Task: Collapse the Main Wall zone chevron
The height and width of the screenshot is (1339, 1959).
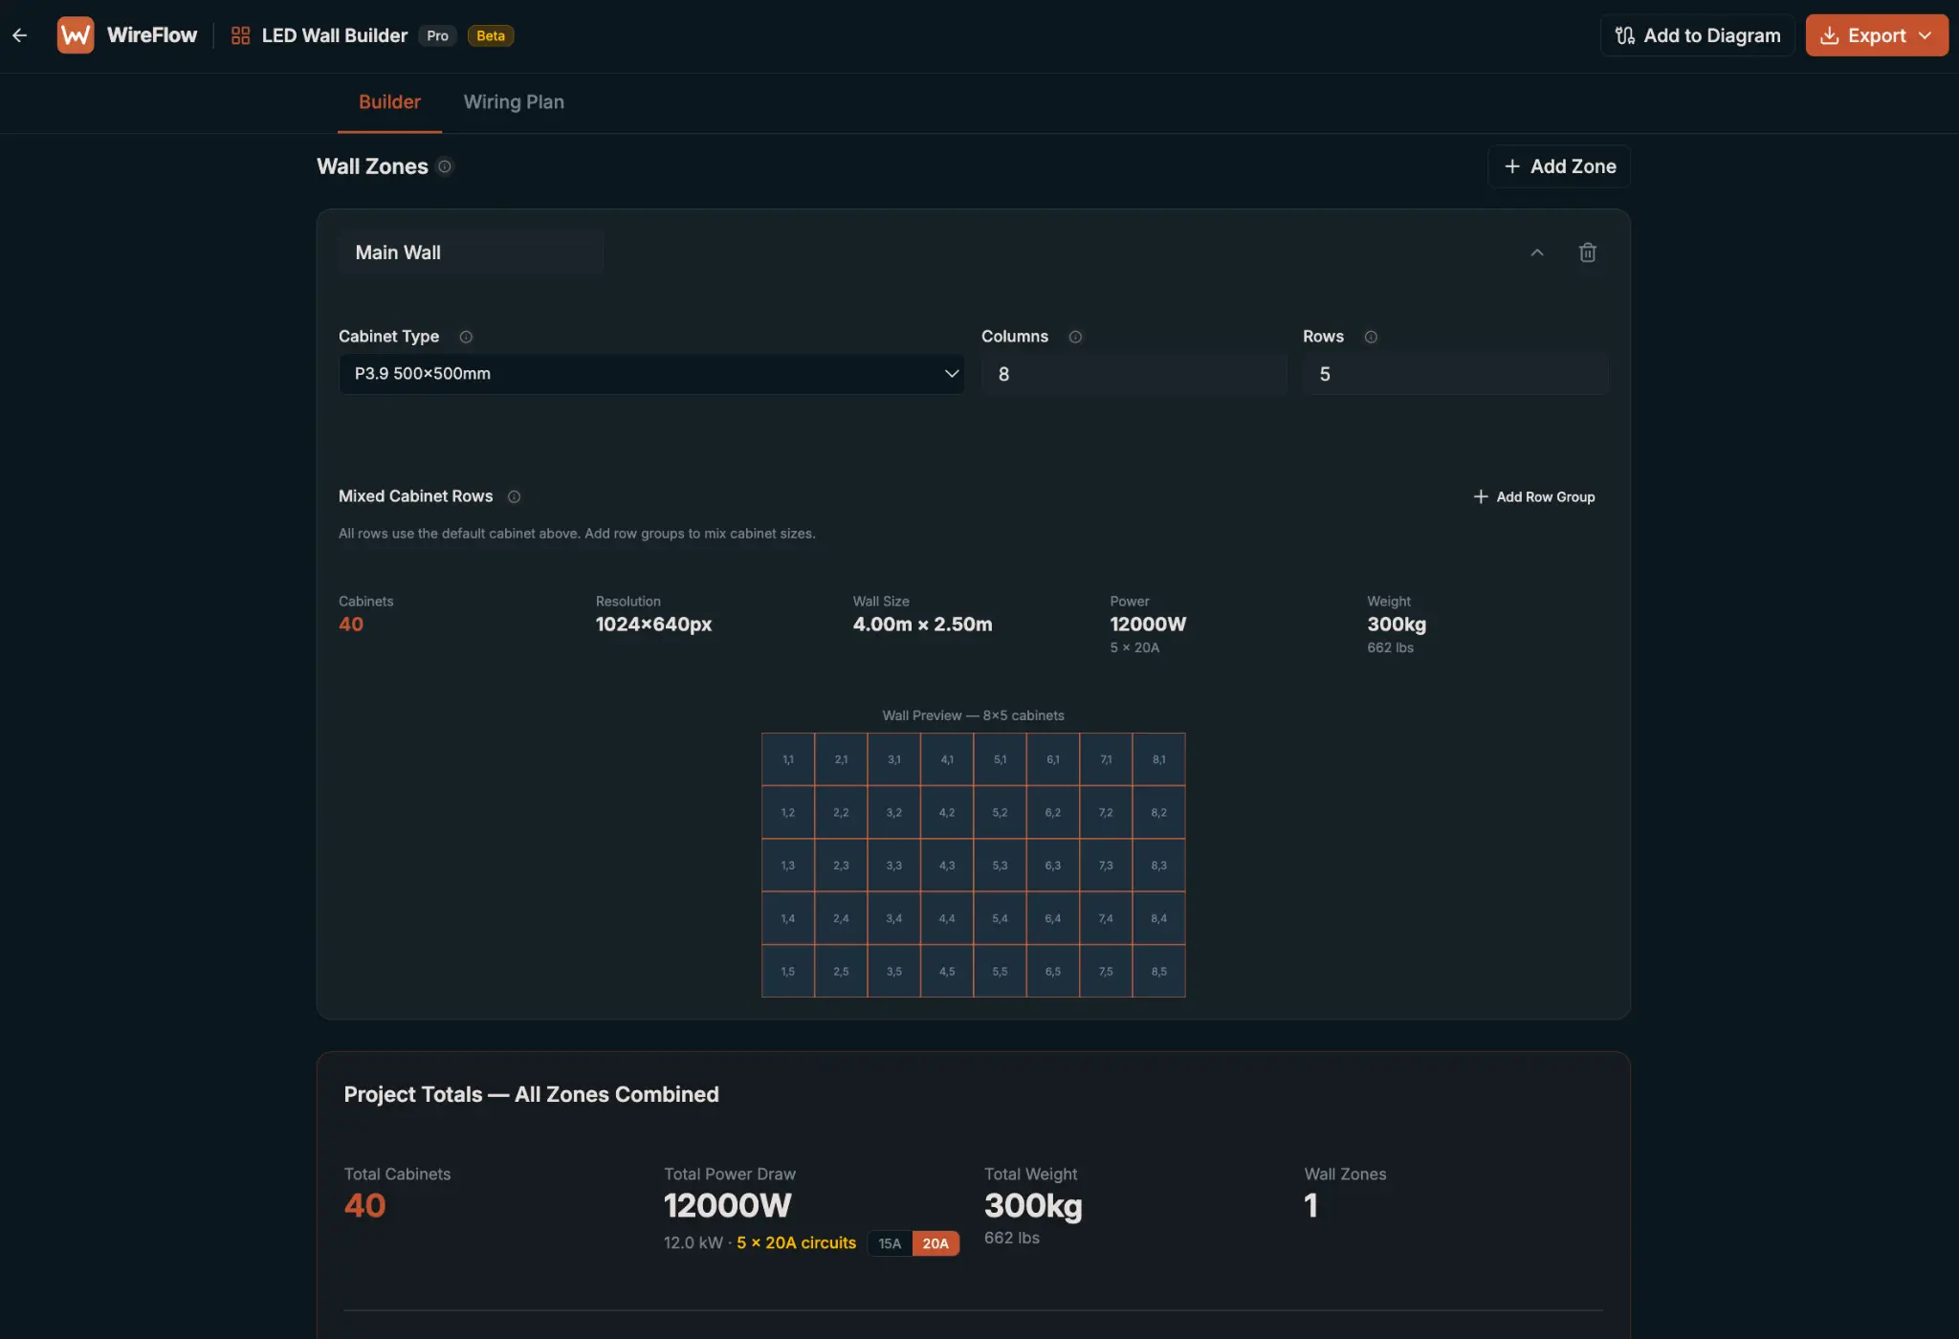Action: click(x=1537, y=252)
